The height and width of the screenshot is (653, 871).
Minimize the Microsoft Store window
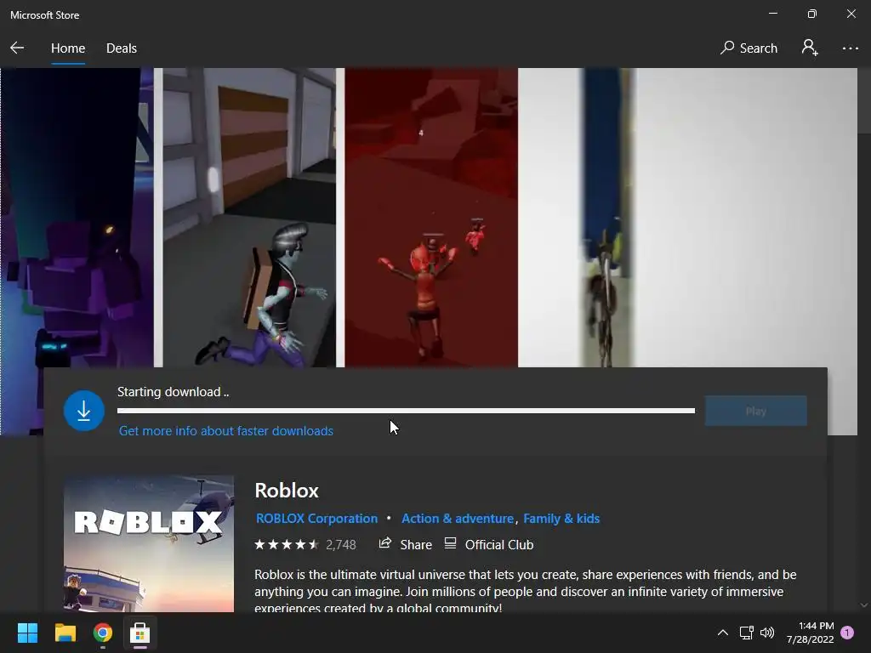[x=772, y=14]
